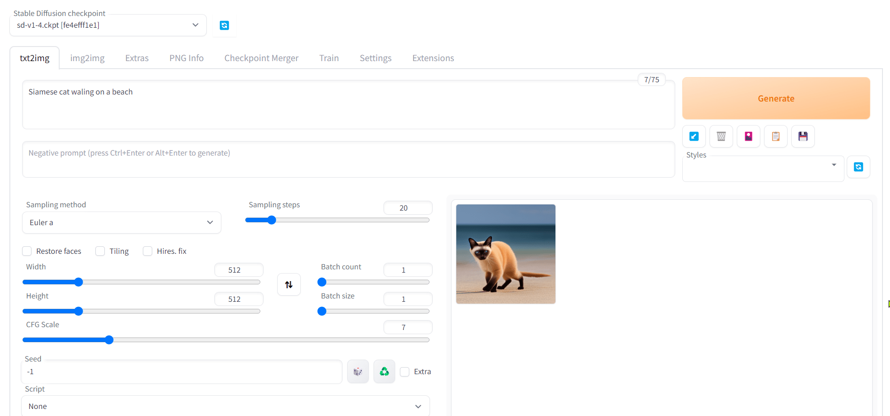Click the Generate button

pos(776,98)
